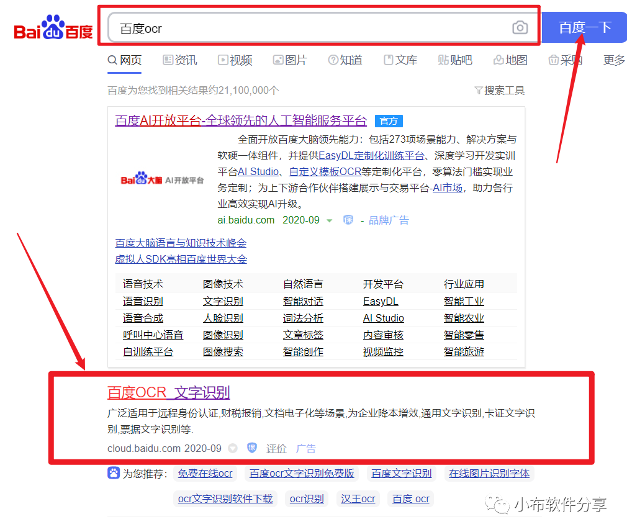Viewport: 627px width, 532px height.
Task: Click the paw icon beside 为您推荐
Action: click(x=114, y=473)
